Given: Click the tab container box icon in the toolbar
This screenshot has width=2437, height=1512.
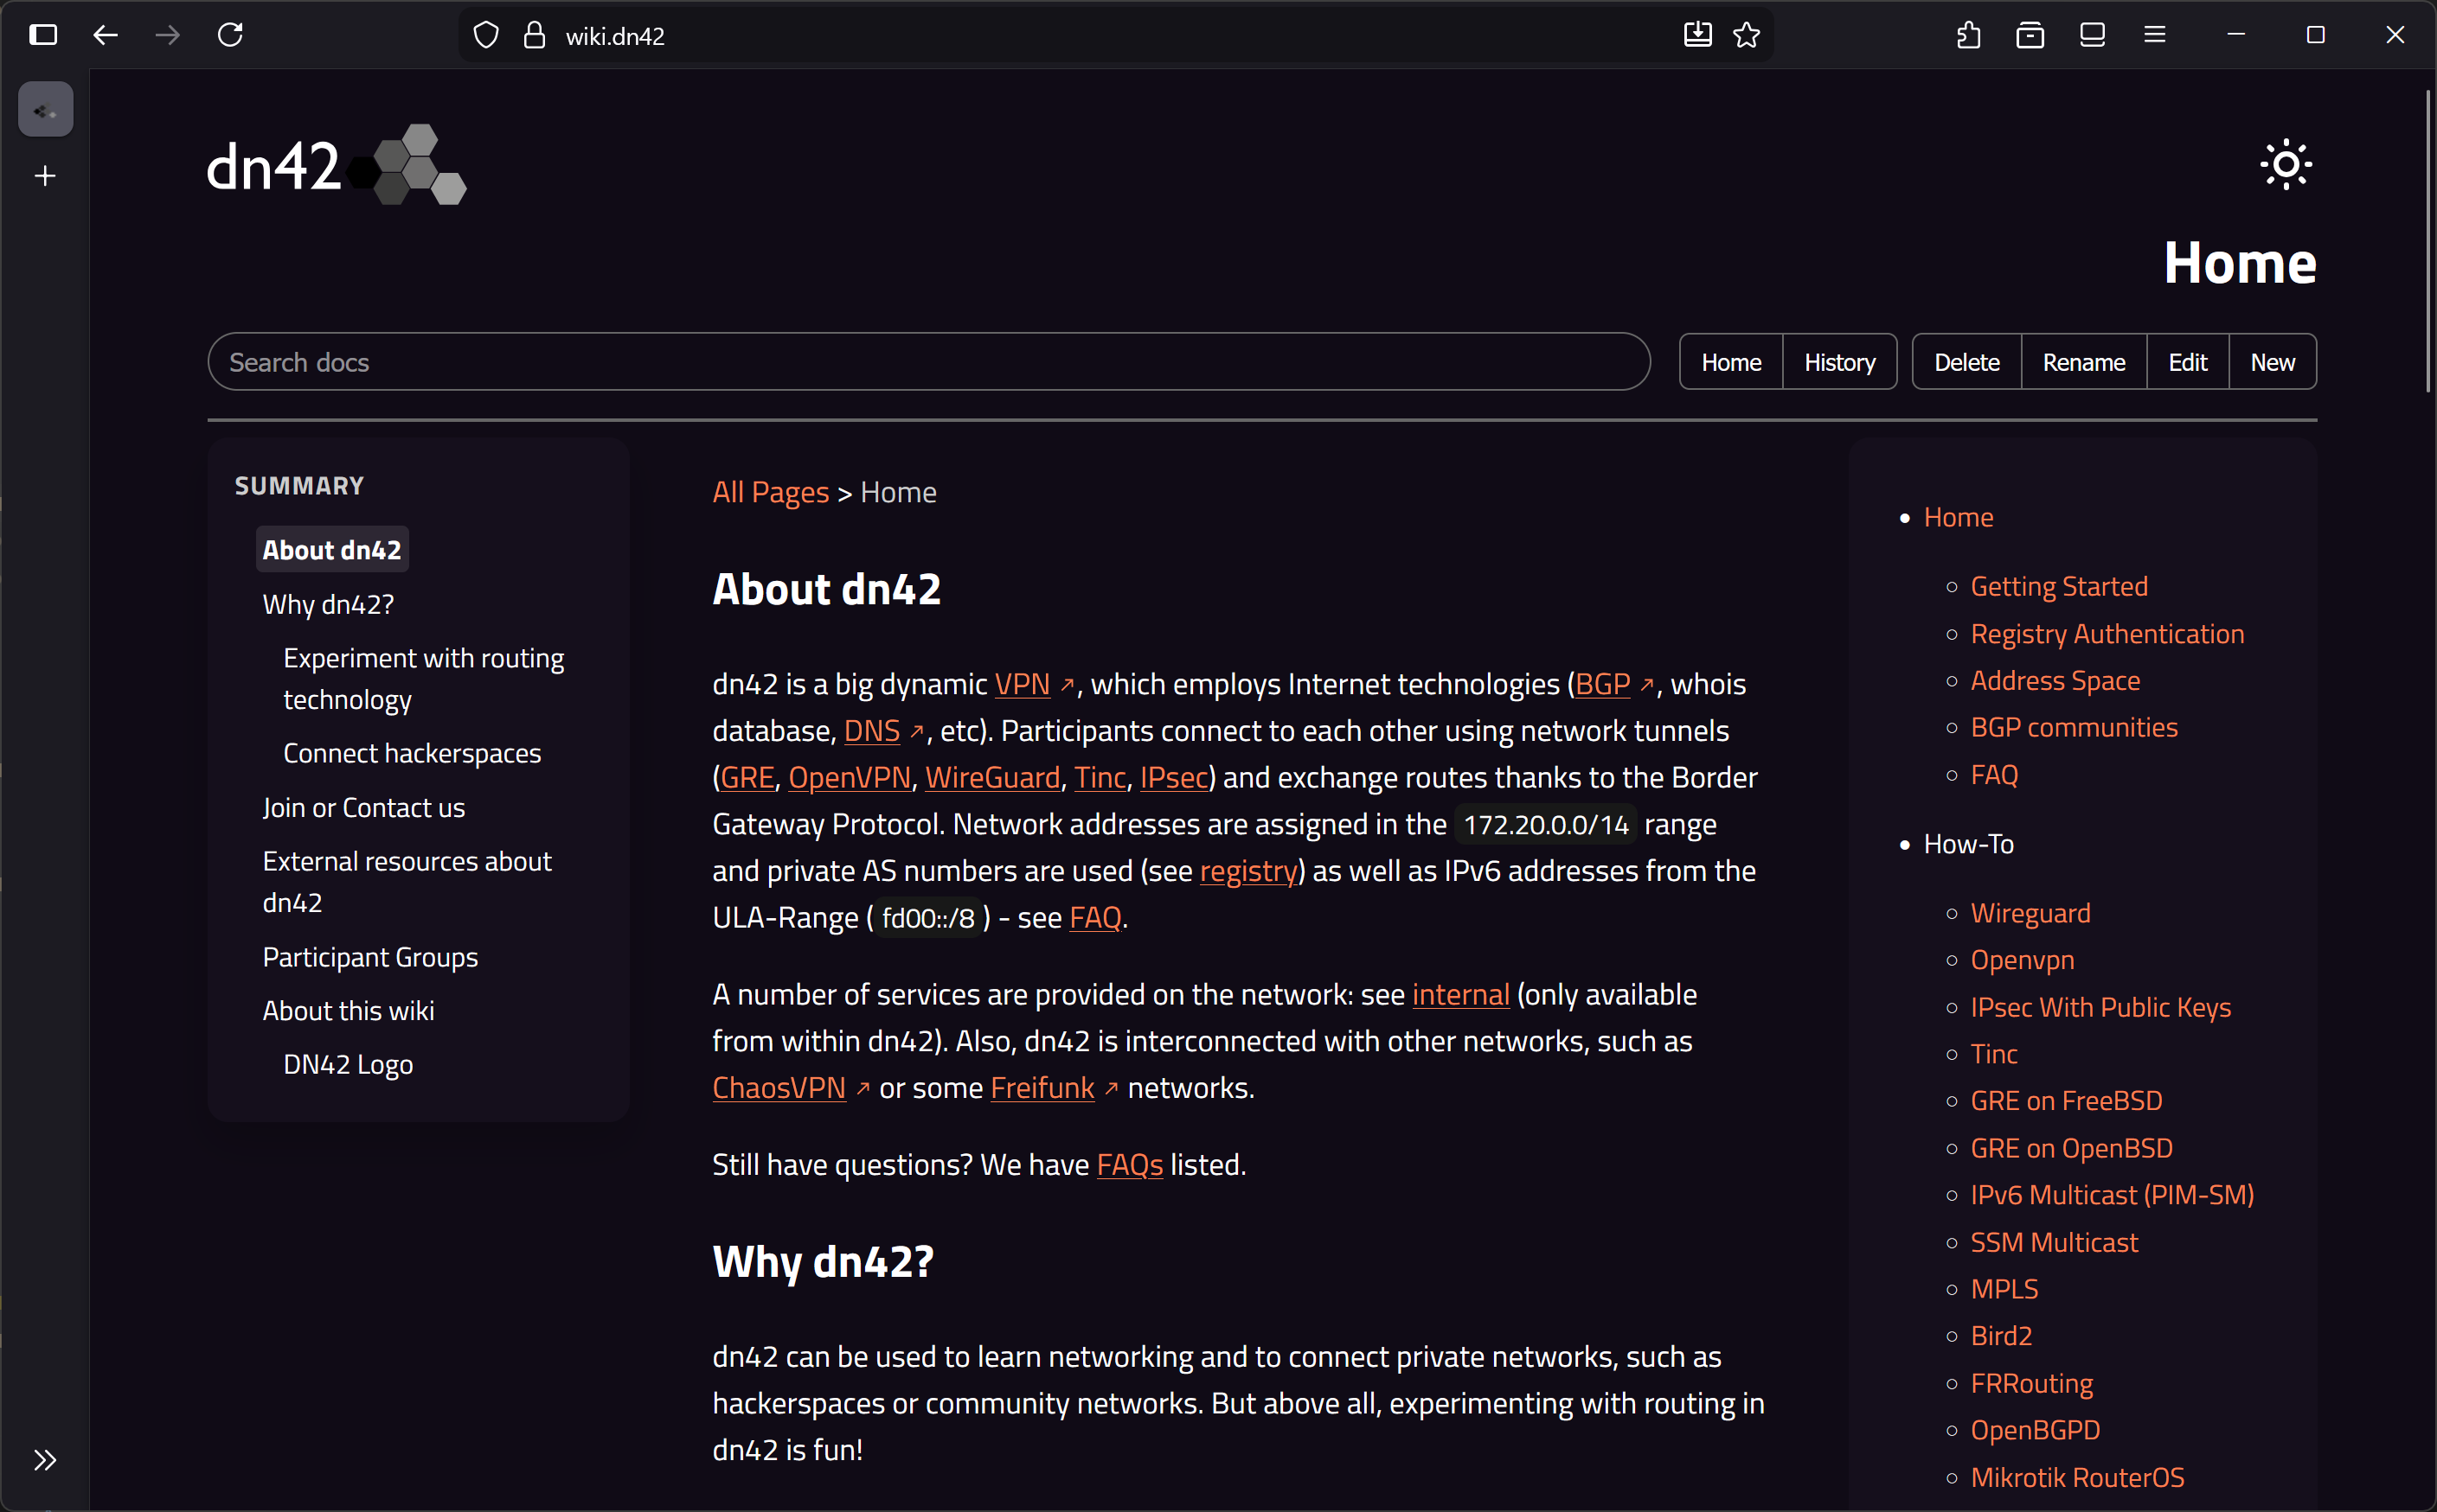Looking at the screenshot, I should point(2030,34).
